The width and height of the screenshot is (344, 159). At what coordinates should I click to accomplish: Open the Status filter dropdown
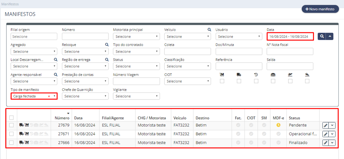tap(136, 66)
